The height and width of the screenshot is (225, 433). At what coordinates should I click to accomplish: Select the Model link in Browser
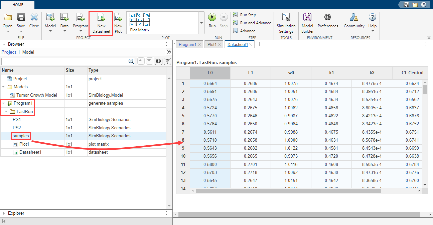[x=28, y=52]
